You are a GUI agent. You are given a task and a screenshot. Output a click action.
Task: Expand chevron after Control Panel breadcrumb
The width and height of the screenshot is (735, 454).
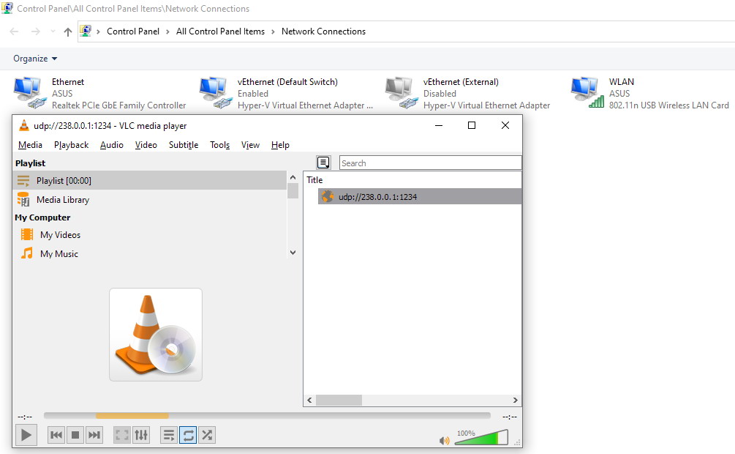167,31
